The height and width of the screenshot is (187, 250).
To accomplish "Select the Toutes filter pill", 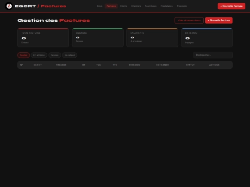I will click(x=24, y=55).
